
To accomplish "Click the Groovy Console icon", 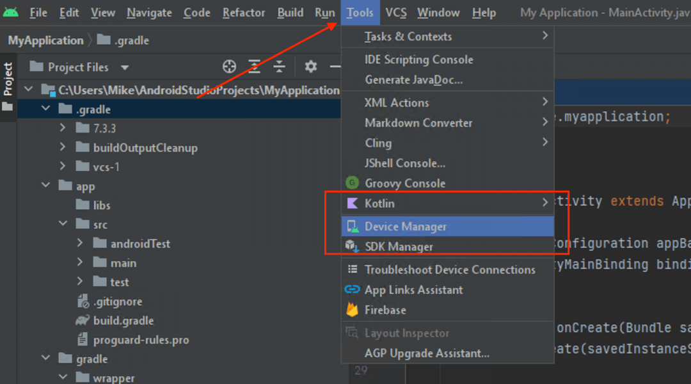I will [352, 183].
